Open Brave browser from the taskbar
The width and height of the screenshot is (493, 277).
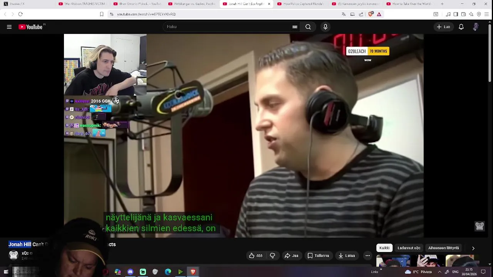[x=193, y=272]
